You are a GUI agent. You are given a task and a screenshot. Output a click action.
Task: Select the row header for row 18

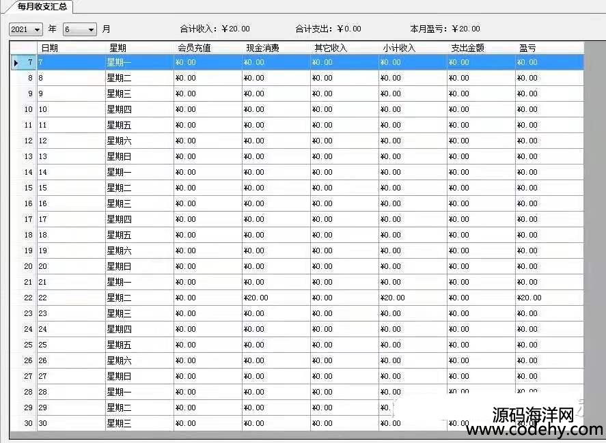[23, 235]
